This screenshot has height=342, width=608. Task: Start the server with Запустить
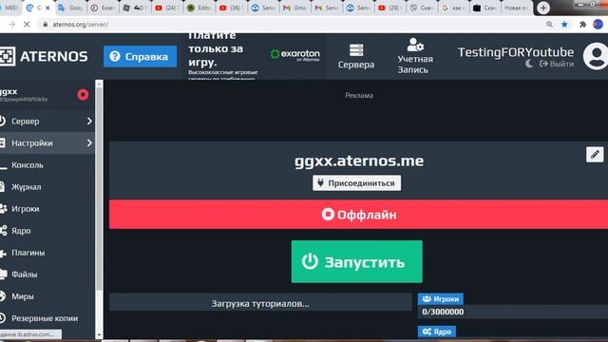click(x=357, y=262)
